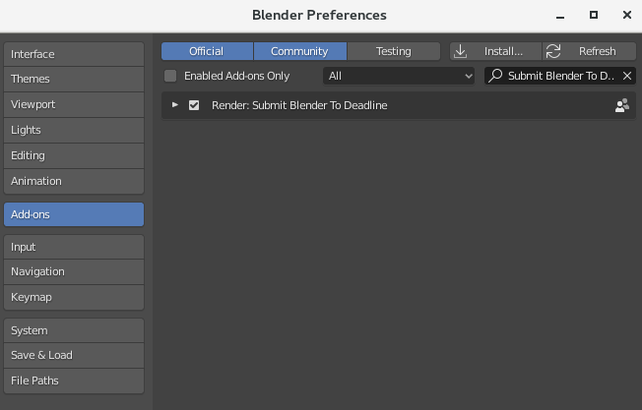
Task: Enable the Testing add-ons filter
Action: click(394, 51)
